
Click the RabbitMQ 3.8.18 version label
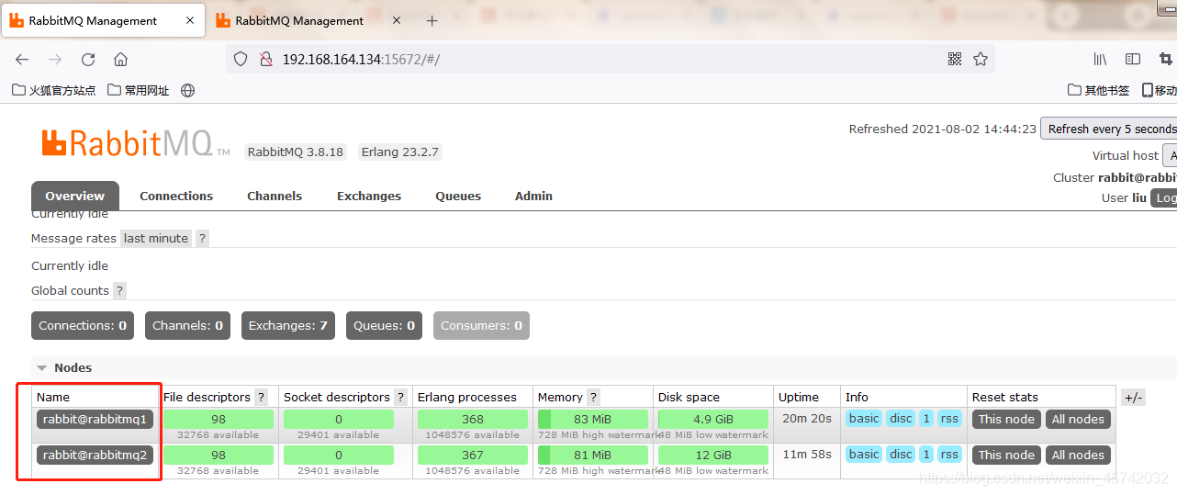pos(296,152)
